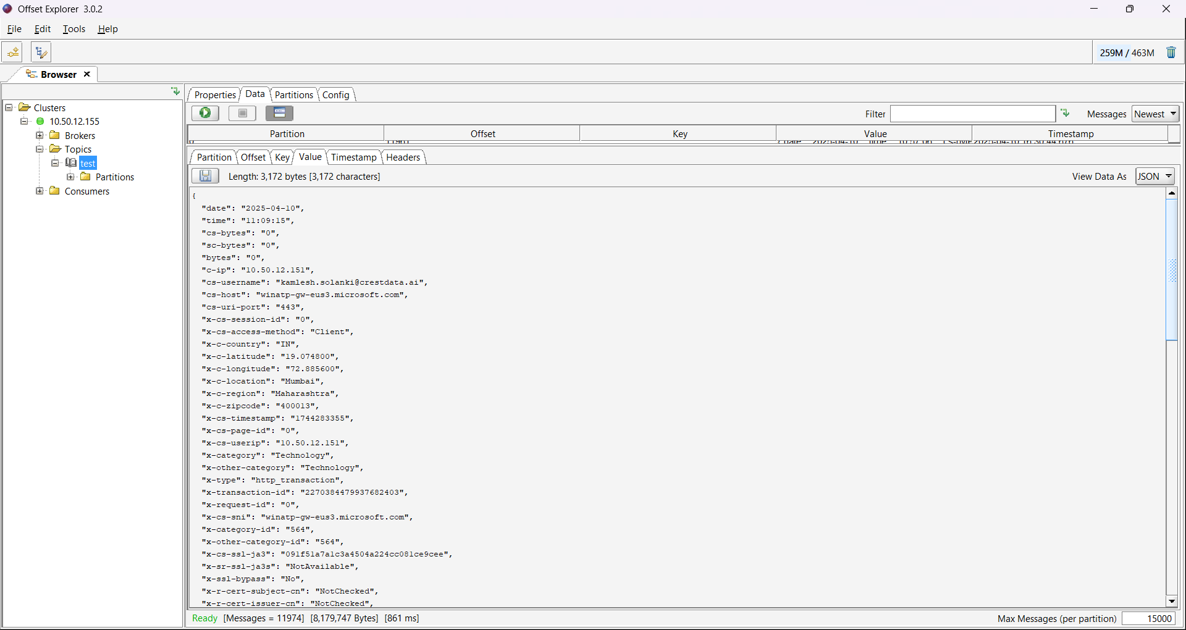Click the green apply filter arrow
The image size is (1186, 630).
coord(1065,114)
